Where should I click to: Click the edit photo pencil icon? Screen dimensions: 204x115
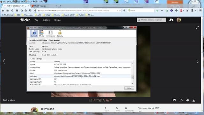tap(181, 100)
